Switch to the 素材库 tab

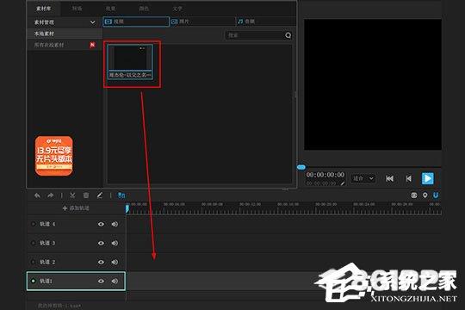tap(44, 9)
